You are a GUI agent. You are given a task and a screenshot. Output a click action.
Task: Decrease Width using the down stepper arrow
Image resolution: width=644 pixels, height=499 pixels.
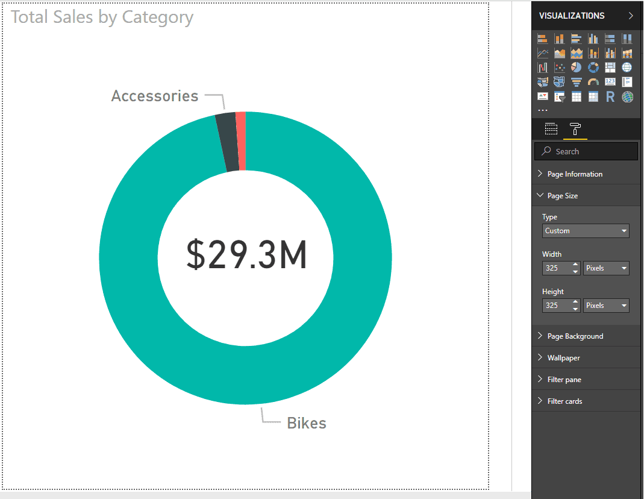[x=575, y=271]
